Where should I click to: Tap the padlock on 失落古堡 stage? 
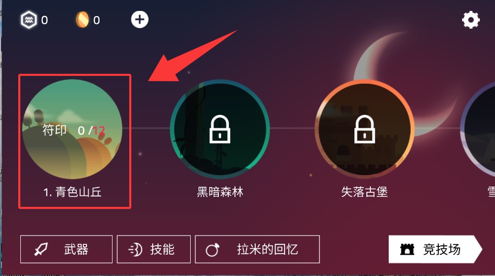[x=365, y=129]
